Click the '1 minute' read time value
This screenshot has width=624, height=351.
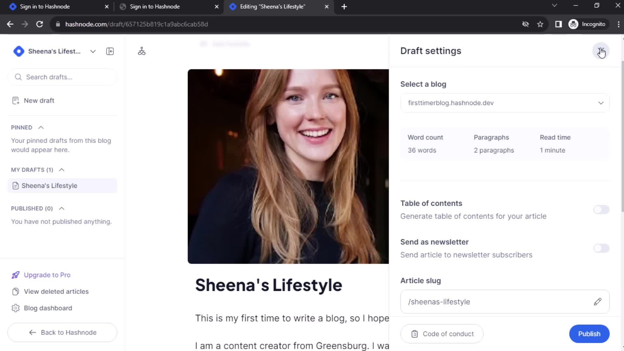pos(552,150)
